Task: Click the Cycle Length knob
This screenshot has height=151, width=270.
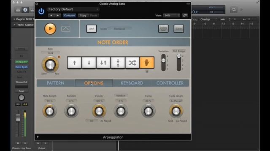Action: click(176, 111)
